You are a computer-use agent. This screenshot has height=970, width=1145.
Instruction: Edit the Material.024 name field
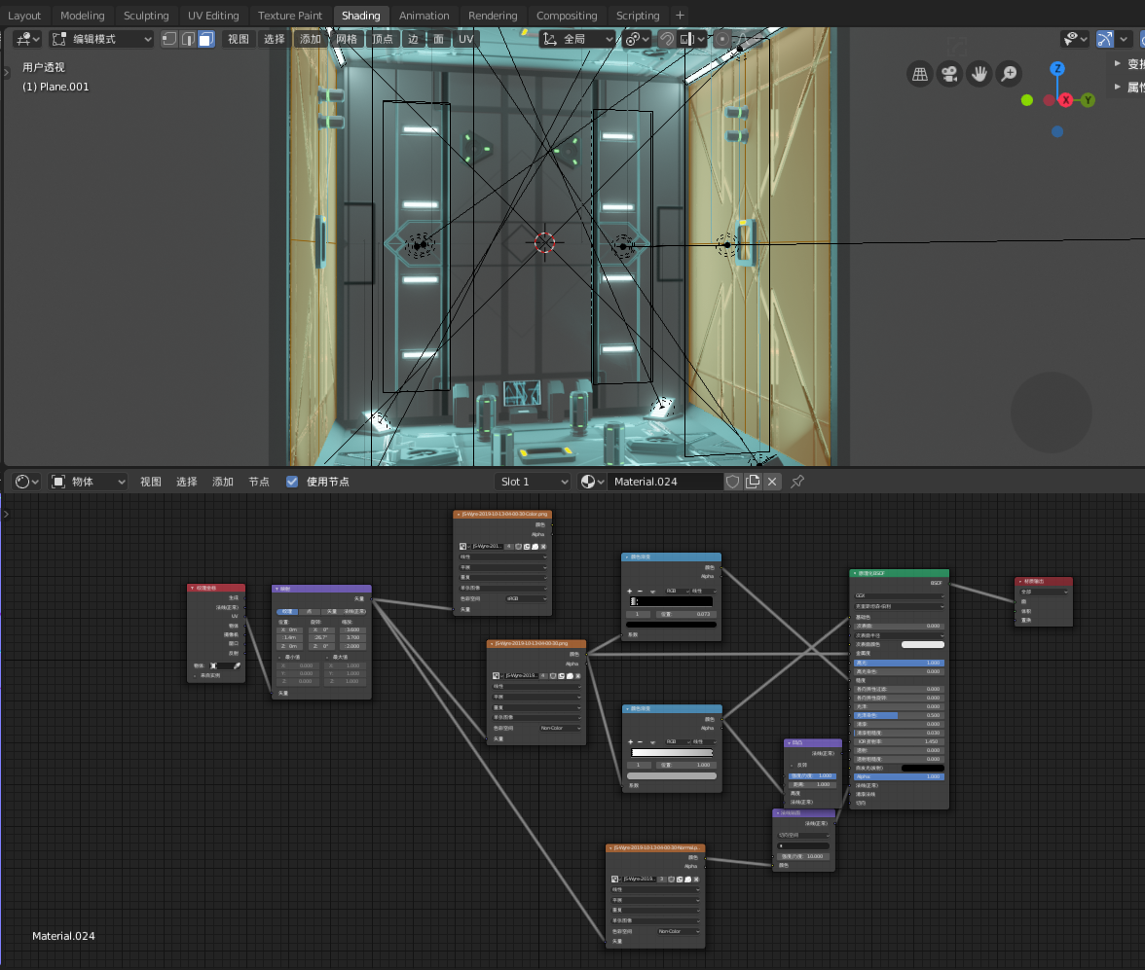click(x=665, y=482)
